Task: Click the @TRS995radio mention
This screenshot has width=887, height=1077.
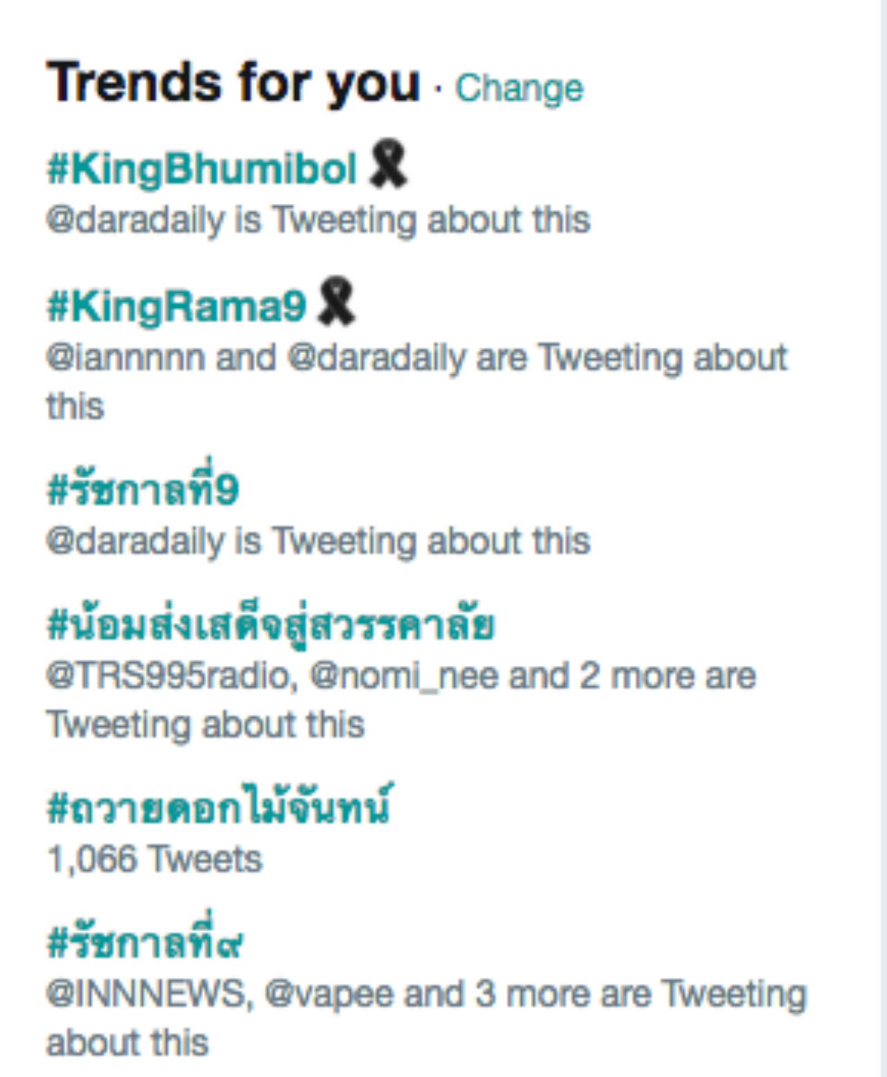Action: (171, 676)
